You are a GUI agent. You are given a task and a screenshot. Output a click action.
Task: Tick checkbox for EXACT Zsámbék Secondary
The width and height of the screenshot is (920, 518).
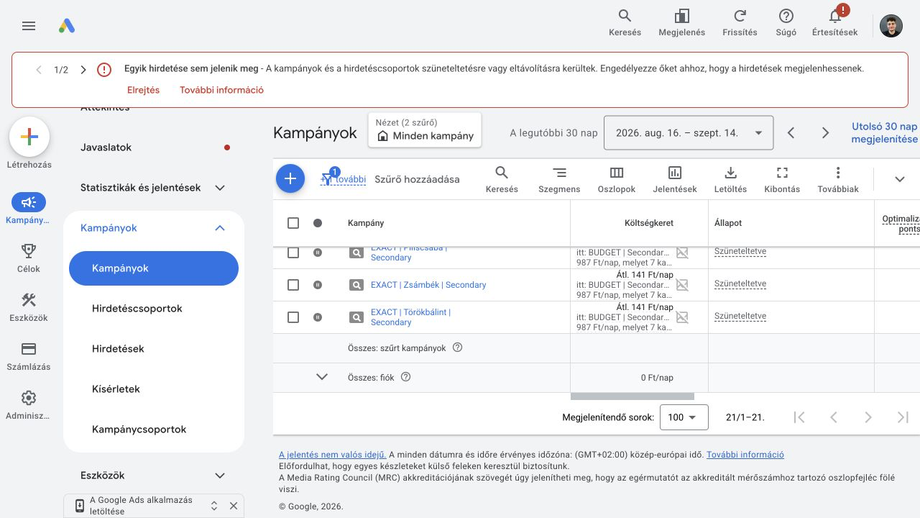click(293, 285)
